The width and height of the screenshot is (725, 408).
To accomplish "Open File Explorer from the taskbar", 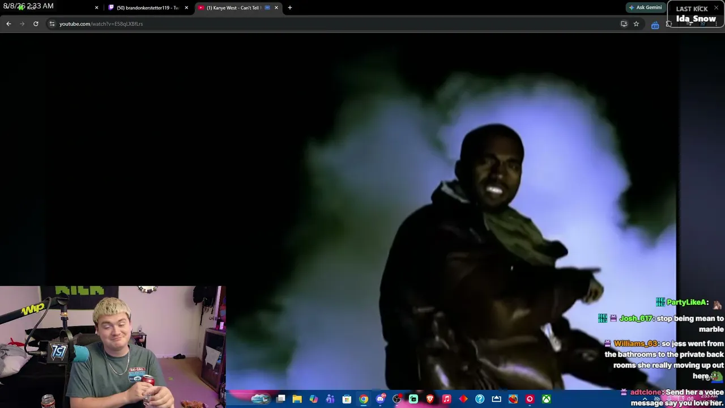I will pos(297,399).
